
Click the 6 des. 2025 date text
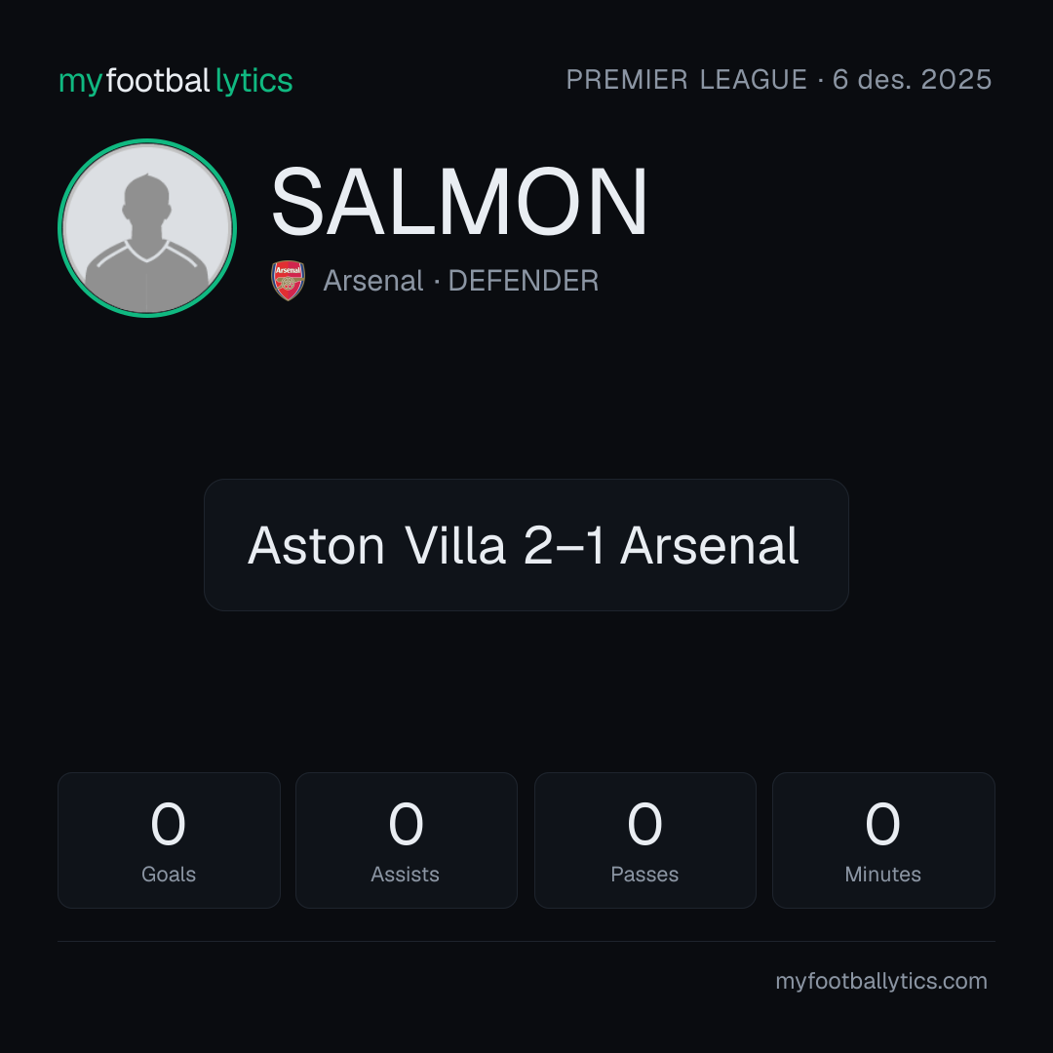coord(912,80)
